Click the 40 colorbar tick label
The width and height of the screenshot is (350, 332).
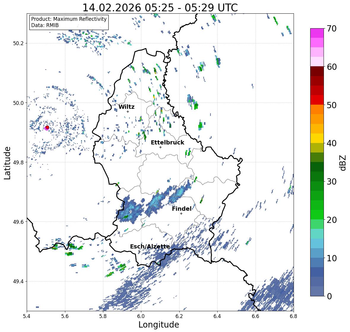click(x=332, y=143)
